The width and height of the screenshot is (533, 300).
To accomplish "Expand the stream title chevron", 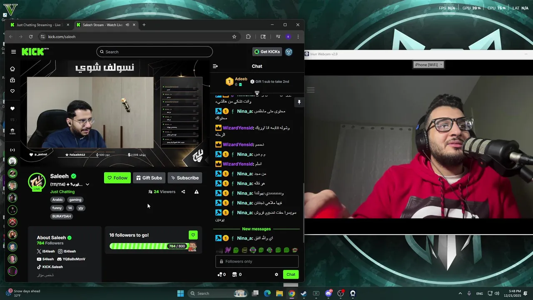I will pyautogui.click(x=87, y=185).
